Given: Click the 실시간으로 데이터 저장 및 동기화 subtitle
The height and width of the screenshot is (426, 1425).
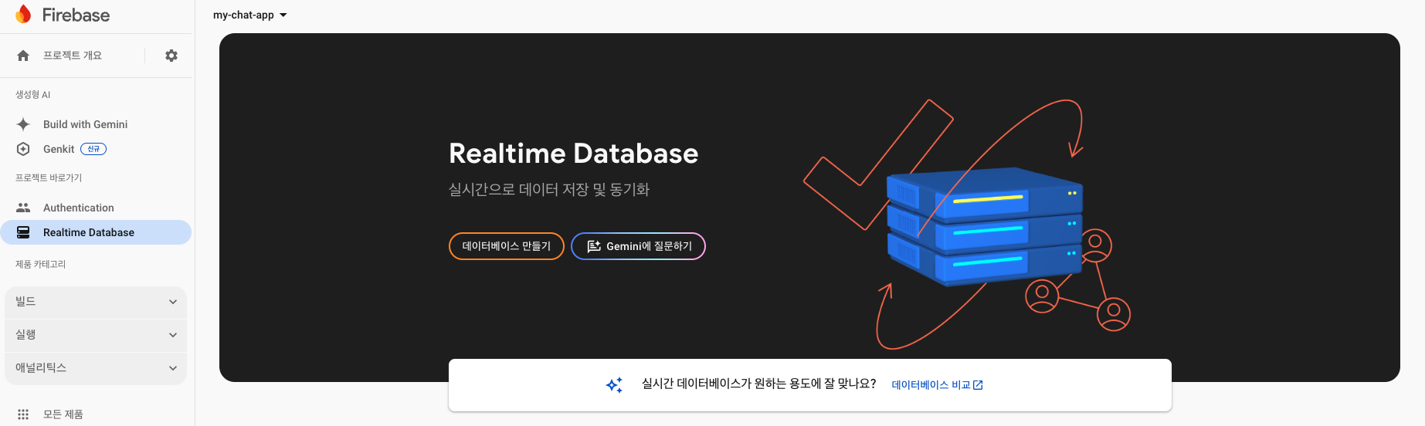Looking at the screenshot, I should 549,190.
